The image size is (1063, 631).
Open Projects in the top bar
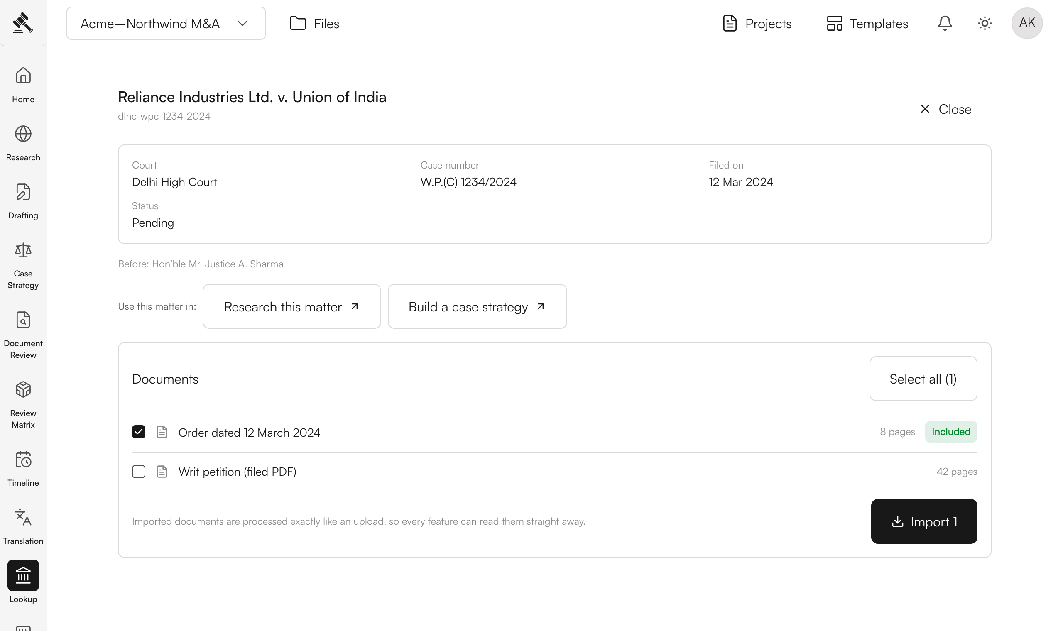[757, 23]
